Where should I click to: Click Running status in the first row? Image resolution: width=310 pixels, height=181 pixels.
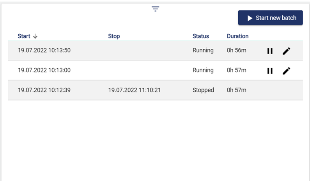[x=203, y=50]
